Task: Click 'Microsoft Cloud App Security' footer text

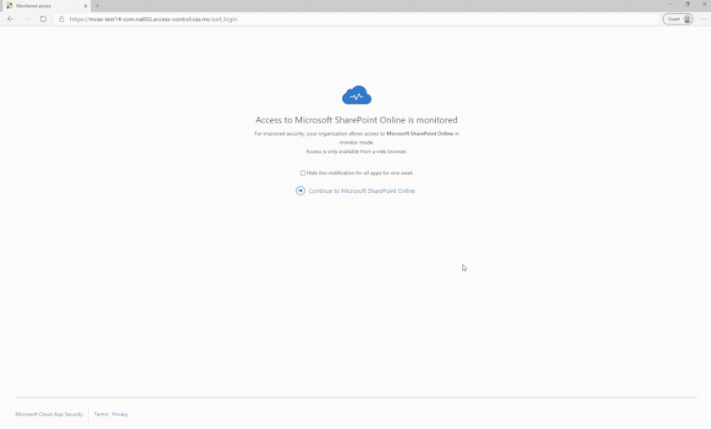Action: point(49,414)
